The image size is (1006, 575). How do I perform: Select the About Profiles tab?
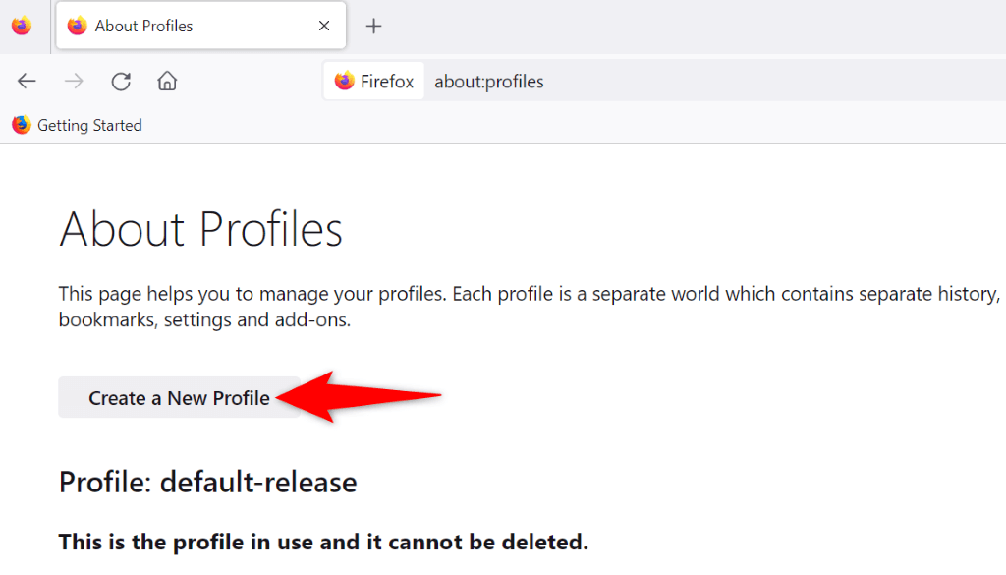click(187, 27)
